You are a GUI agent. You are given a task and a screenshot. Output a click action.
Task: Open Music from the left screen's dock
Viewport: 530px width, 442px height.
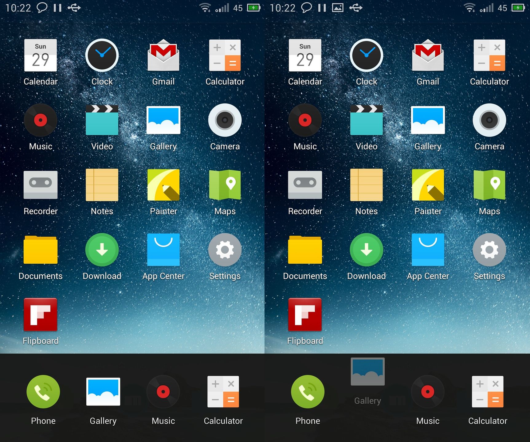click(x=163, y=392)
